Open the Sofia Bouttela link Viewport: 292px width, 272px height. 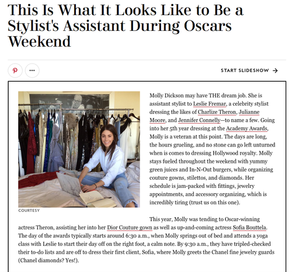[x=249, y=228]
